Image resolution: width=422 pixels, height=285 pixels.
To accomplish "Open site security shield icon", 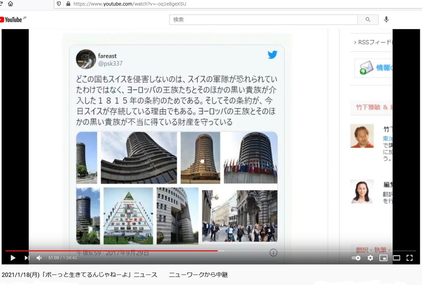I will (59, 4).
